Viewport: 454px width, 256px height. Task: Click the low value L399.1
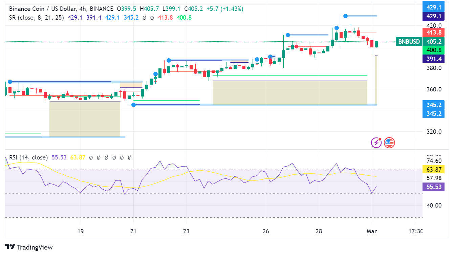172,9
